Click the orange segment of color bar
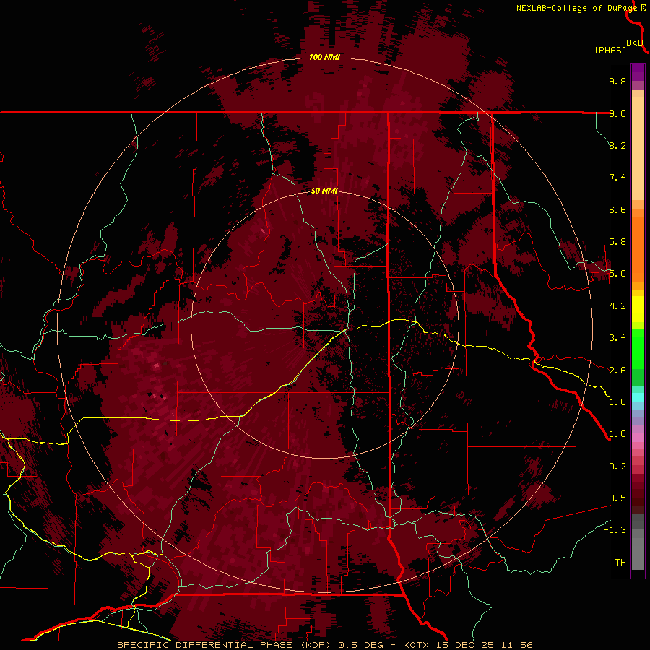The height and width of the screenshot is (650, 650). click(x=638, y=248)
